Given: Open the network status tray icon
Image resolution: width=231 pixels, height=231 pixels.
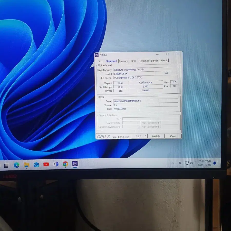Looking at the screenshot, I should (187, 163).
